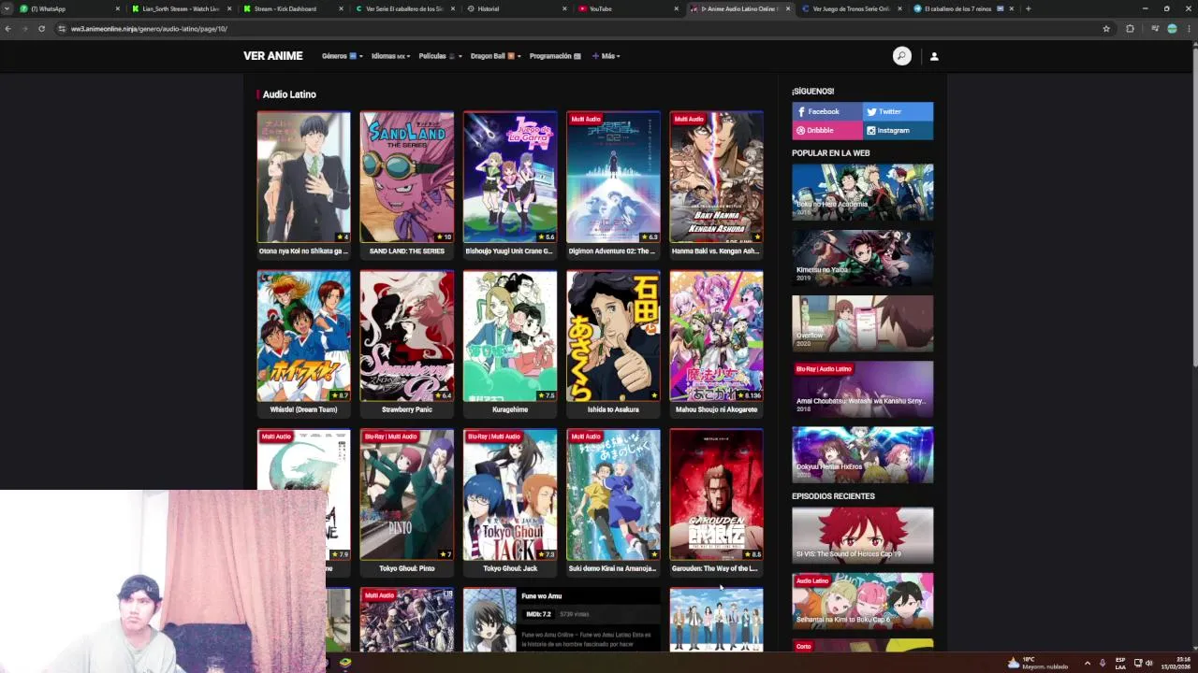
Task: Expand the Películas dropdown menu
Action: point(440,56)
